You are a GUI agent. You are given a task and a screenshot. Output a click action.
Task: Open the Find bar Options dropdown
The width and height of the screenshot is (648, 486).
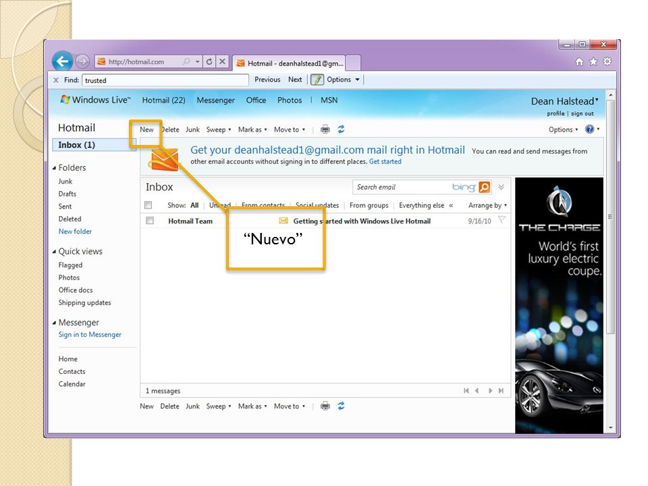point(343,80)
